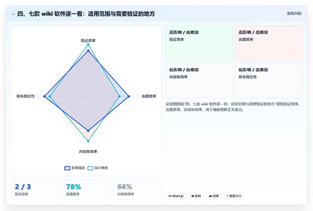
Task: Click the 象限判断 label in header
Action: [294, 14]
